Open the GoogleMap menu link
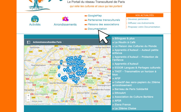Image resolution: width=181 pixels, height=112 pixels. coord(95,16)
